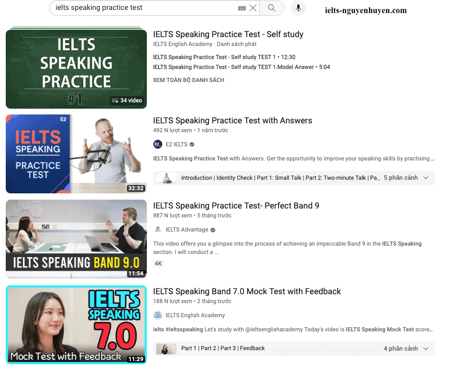
Task: Open "IELTS Speaking Practice Test with Answers" video
Action: tap(232, 120)
